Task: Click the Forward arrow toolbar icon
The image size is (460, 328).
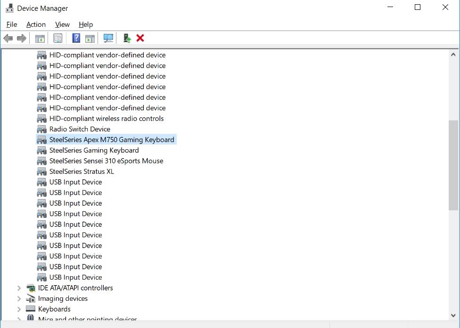Action: pyautogui.click(x=21, y=38)
